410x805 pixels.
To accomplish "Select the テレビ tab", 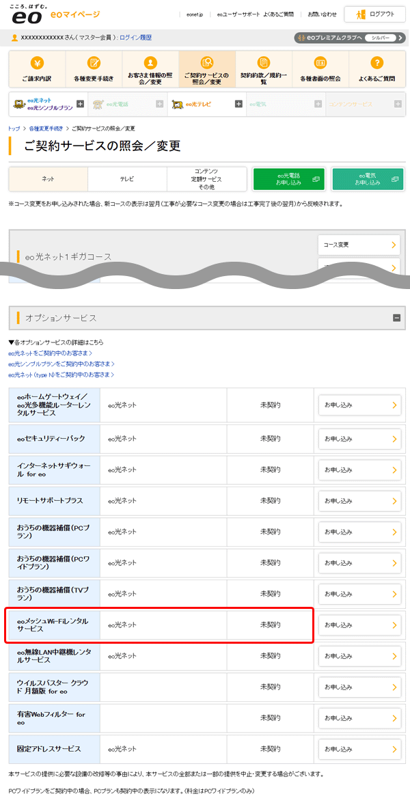I will pos(127,179).
